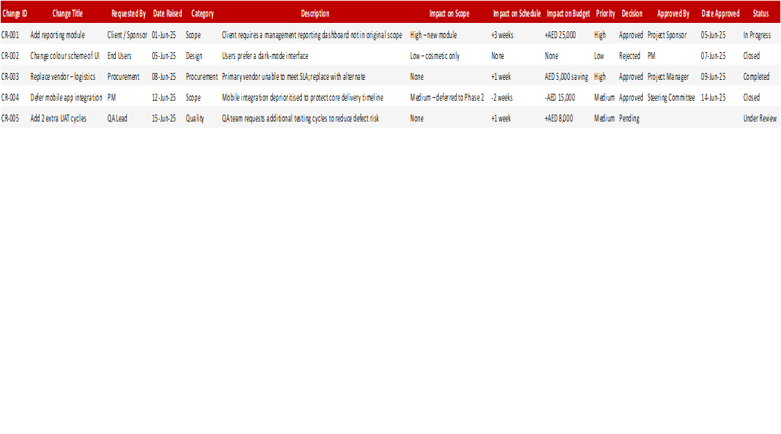Click 'Change colour scheme of UI' cell
781x434 pixels.
click(x=65, y=56)
